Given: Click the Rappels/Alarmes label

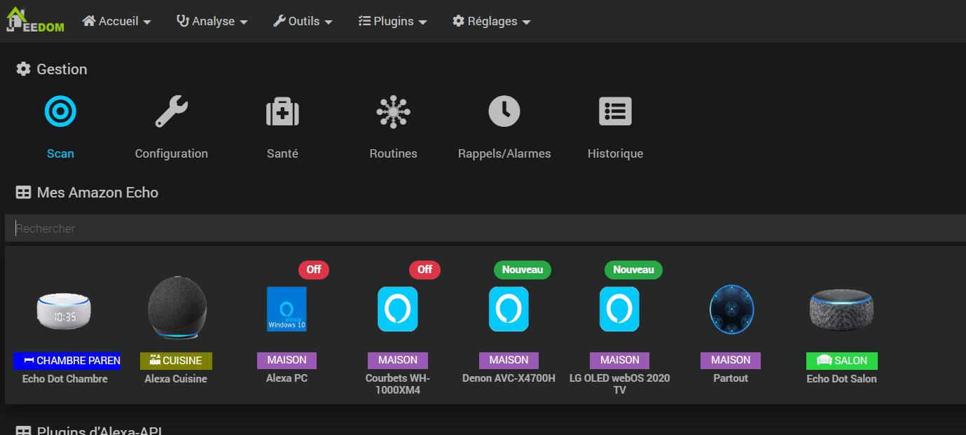Looking at the screenshot, I should tap(504, 153).
